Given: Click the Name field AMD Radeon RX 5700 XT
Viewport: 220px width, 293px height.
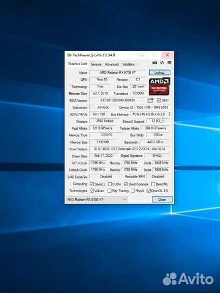Looking at the screenshot, I should point(118,73).
